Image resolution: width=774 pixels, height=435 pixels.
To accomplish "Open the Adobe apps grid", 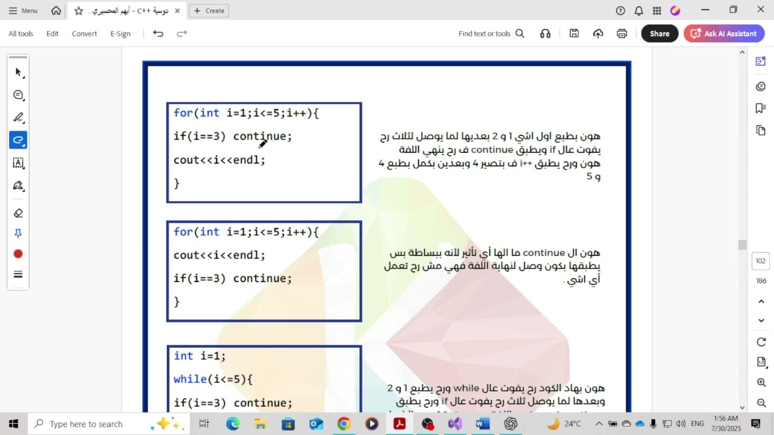I will pyautogui.click(x=657, y=10).
